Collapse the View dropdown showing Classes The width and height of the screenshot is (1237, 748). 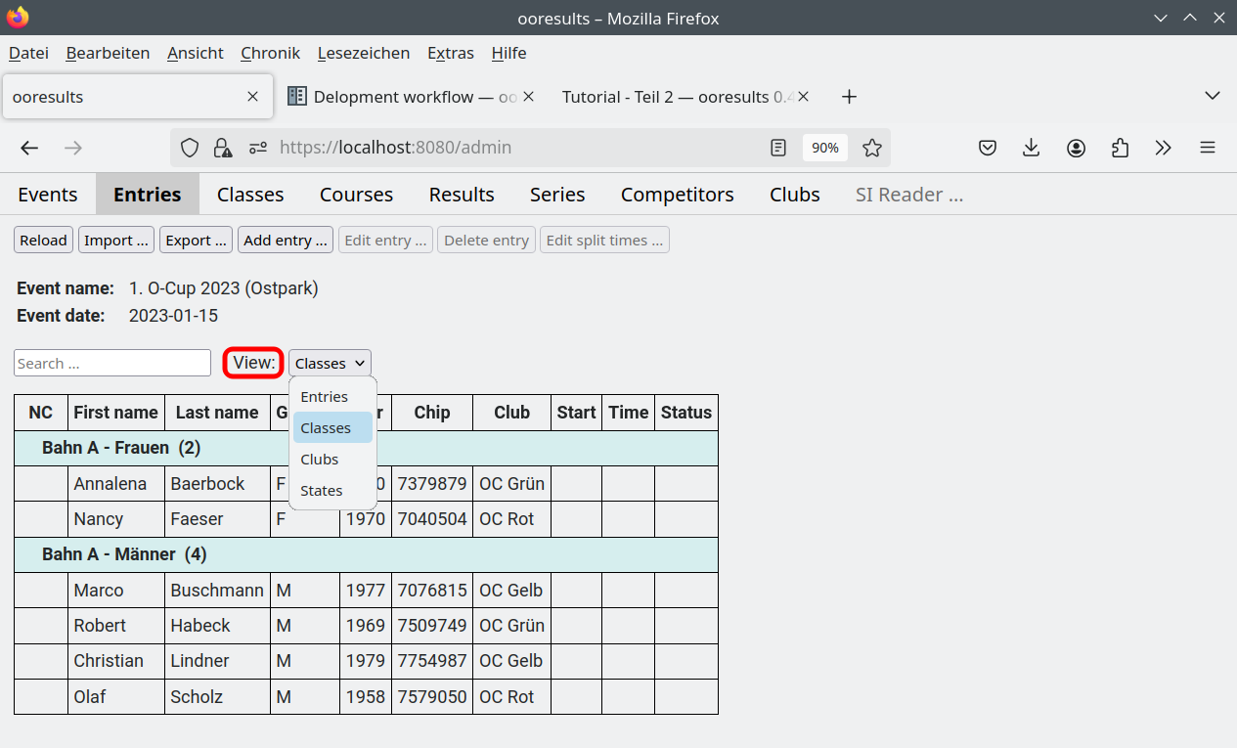click(x=330, y=363)
